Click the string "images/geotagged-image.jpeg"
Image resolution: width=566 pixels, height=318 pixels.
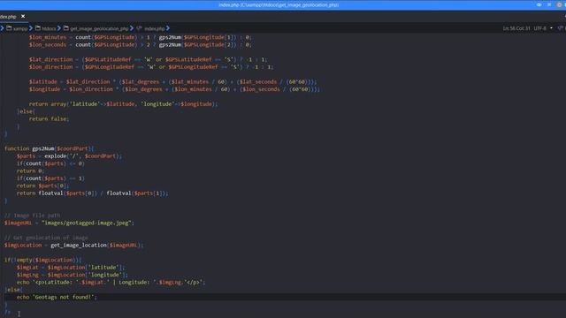coord(87,223)
